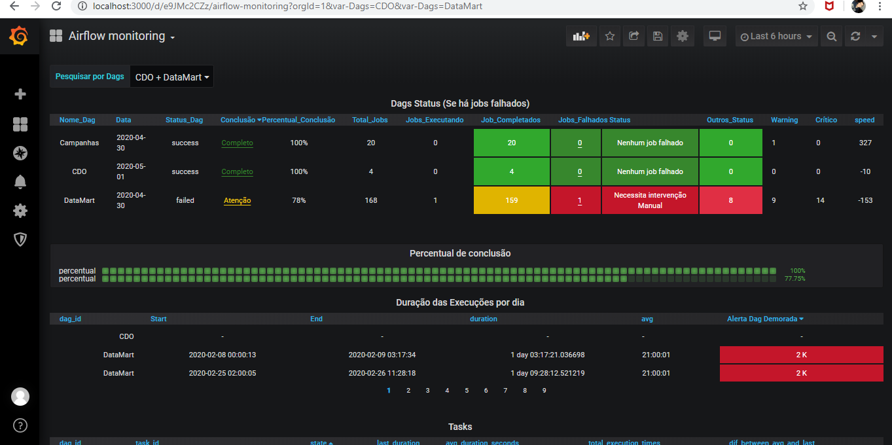Expand the refresh interval dropdown arrow
The width and height of the screenshot is (892, 445).
click(874, 36)
